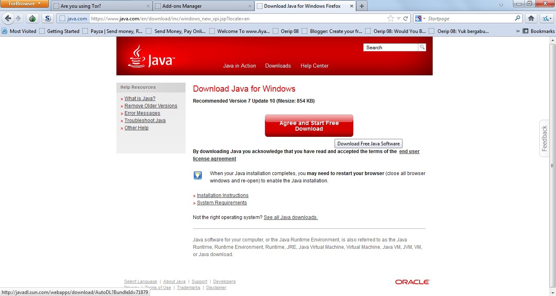The height and width of the screenshot is (296, 556).
Task: Open Java in Action menu
Action: [x=239, y=66]
